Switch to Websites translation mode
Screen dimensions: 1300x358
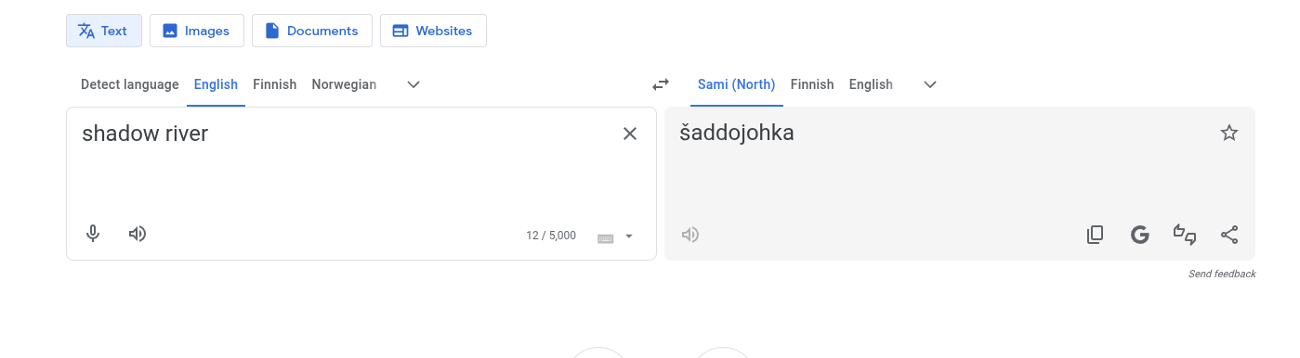pos(433,31)
